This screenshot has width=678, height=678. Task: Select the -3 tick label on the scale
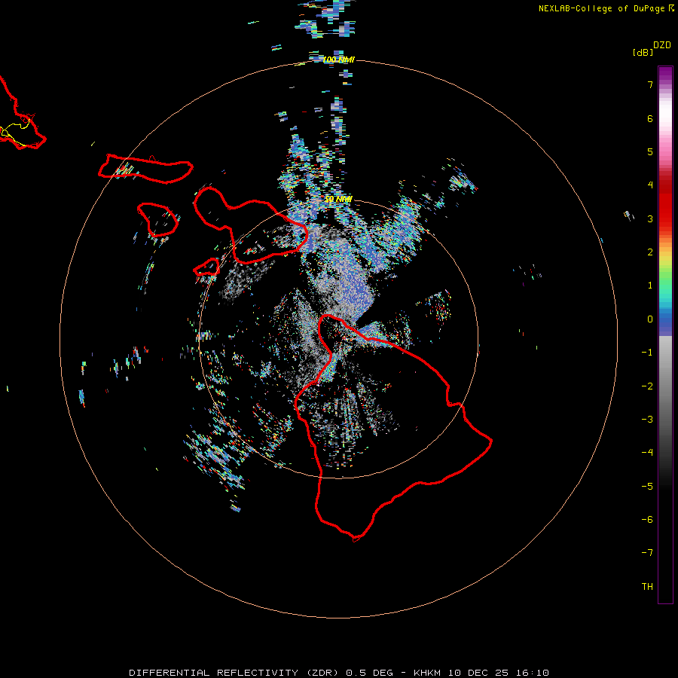click(647, 420)
